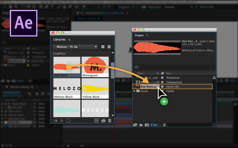Click the Interpret Footage icon in Project footer
Image resolution: width=238 pixels, height=148 pixels.
(135, 125)
